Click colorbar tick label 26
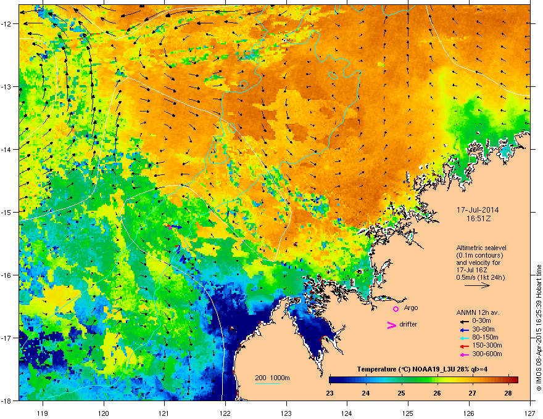 437,393
